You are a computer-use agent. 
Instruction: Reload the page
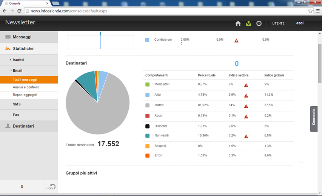(x=19, y=11)
